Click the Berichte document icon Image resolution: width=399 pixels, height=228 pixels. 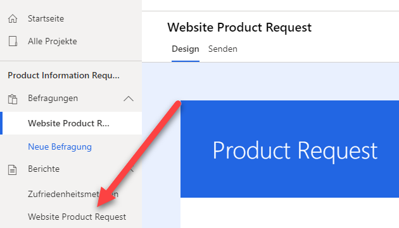[12, 170]
